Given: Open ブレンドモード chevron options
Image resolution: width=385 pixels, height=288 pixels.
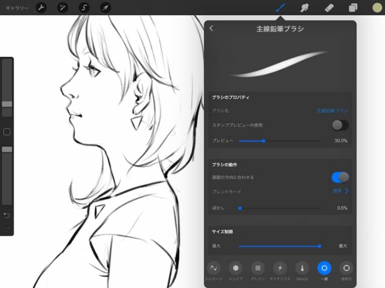Looking at the screenshot, I should pos(346,191).
